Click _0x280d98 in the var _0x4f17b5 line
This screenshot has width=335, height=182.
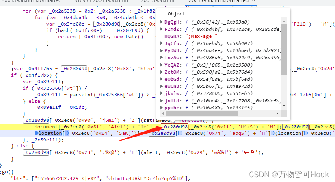point(74,69)
